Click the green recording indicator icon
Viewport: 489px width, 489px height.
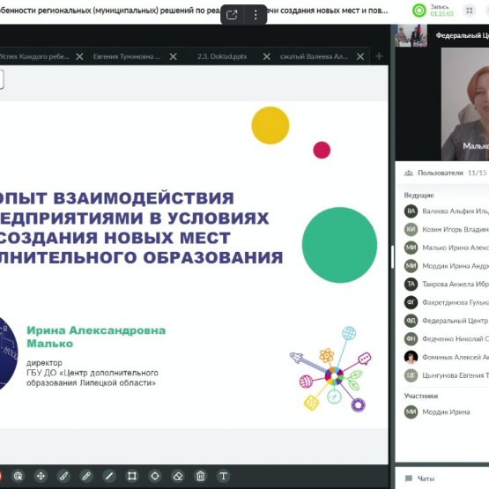(419, 11)
